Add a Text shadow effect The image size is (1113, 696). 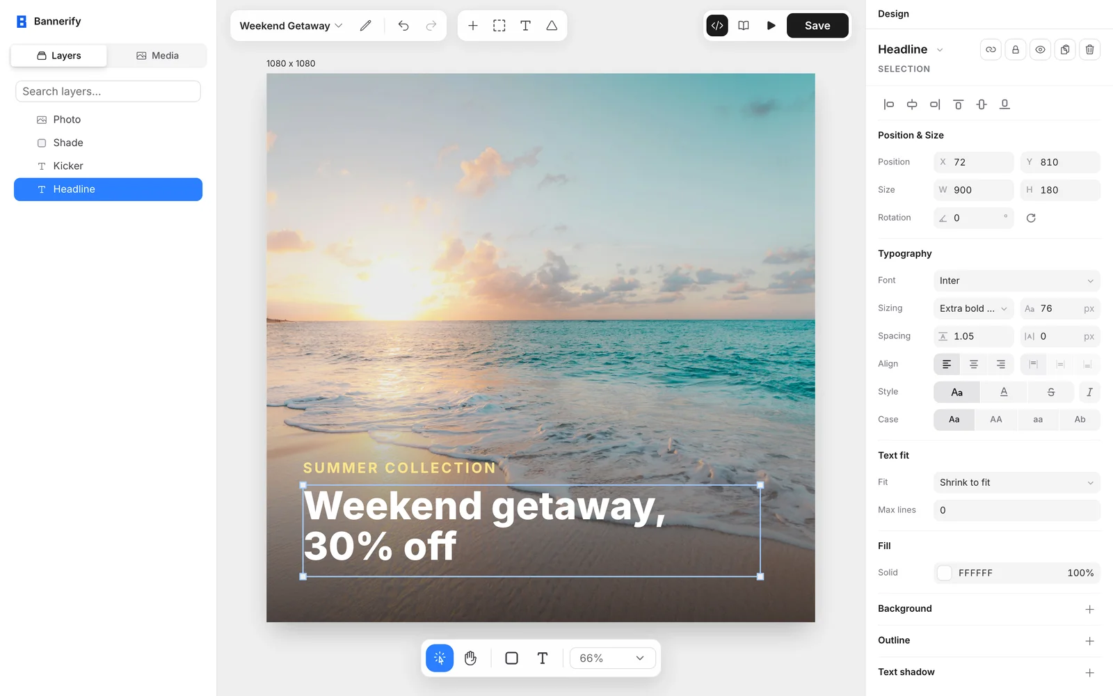click(x=1089, y=672)
